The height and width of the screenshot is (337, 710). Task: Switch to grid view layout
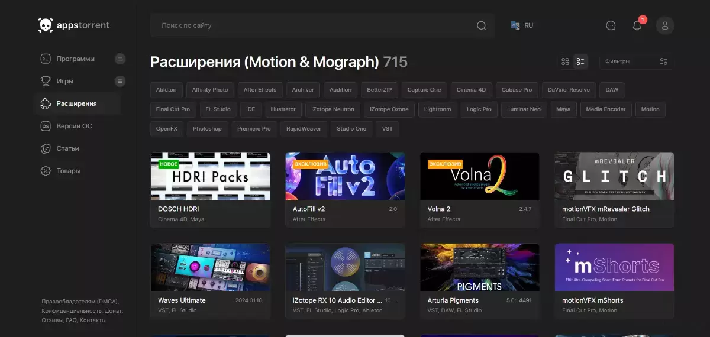[565, 61]
